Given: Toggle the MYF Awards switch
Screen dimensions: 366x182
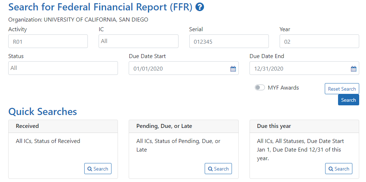Looking at the screenshot, I should [260, 88].
